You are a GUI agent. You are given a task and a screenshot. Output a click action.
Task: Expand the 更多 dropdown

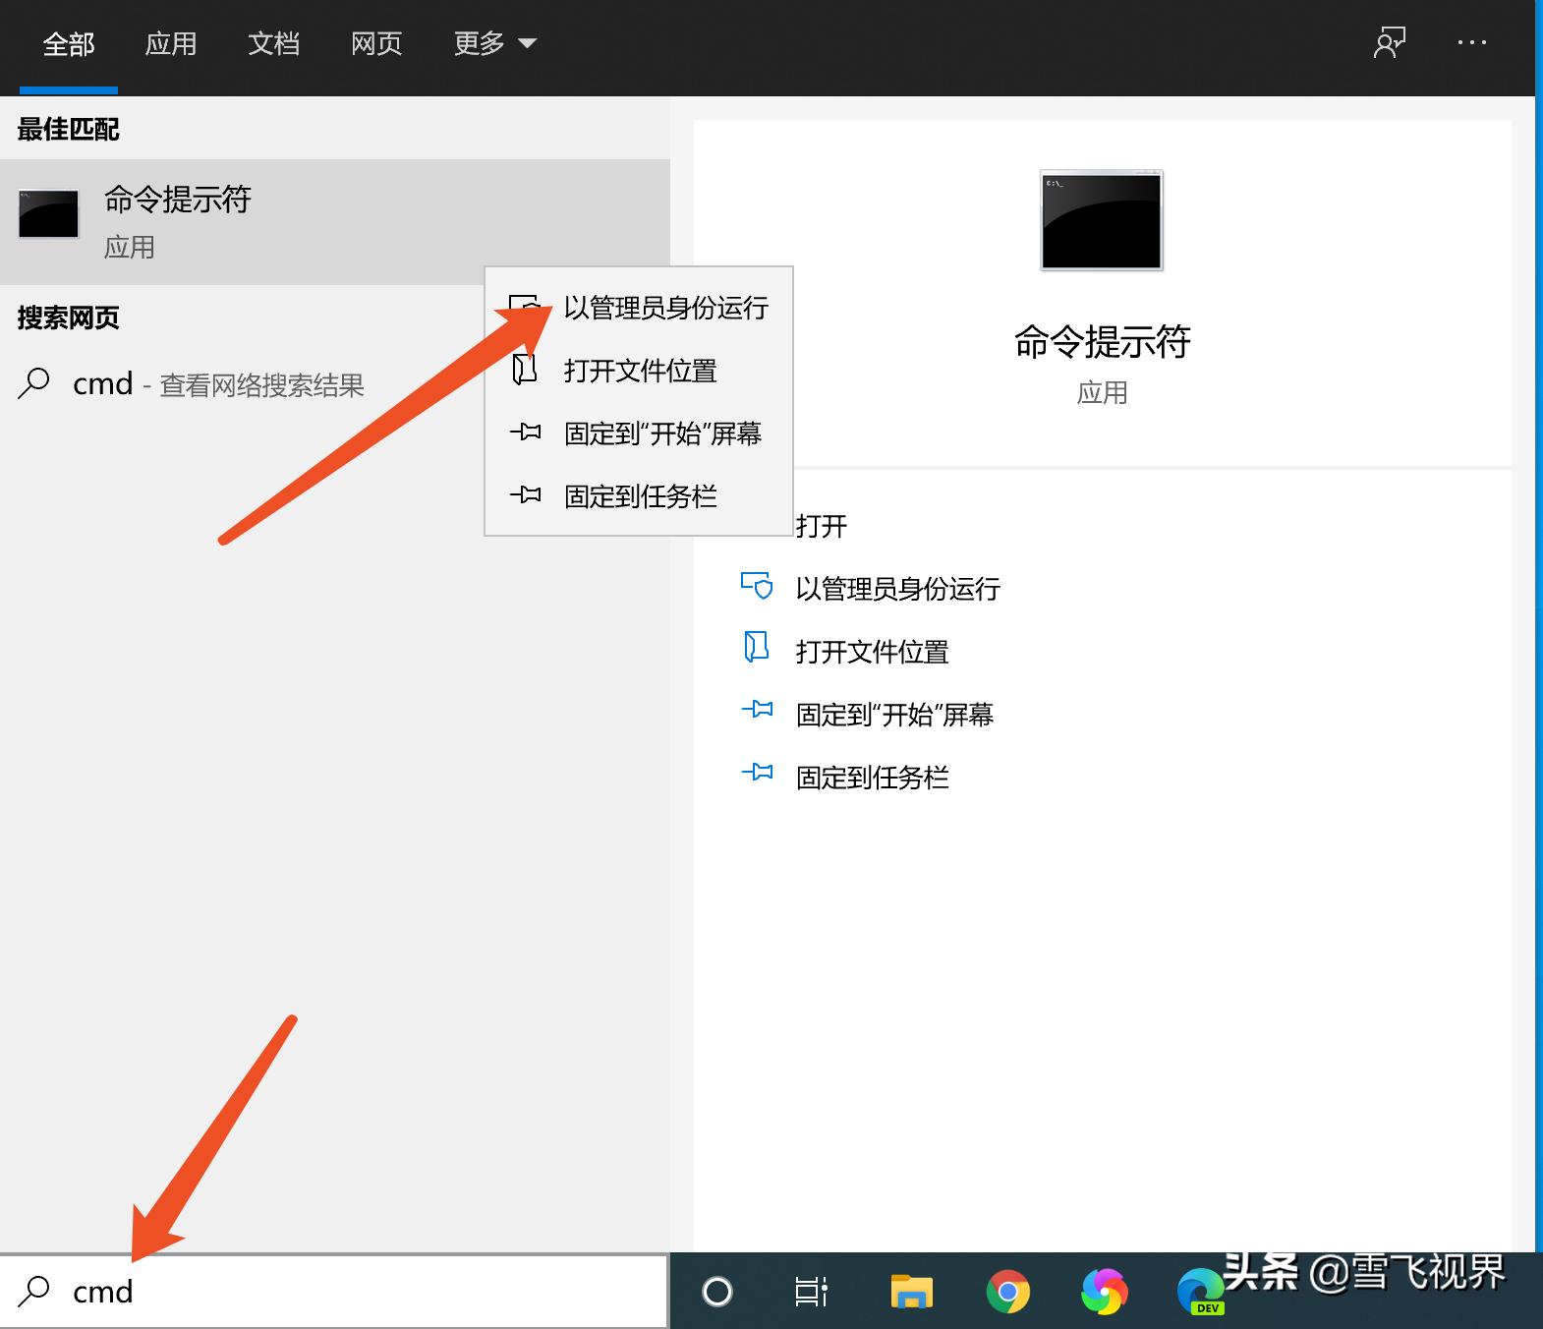point(494,44)
